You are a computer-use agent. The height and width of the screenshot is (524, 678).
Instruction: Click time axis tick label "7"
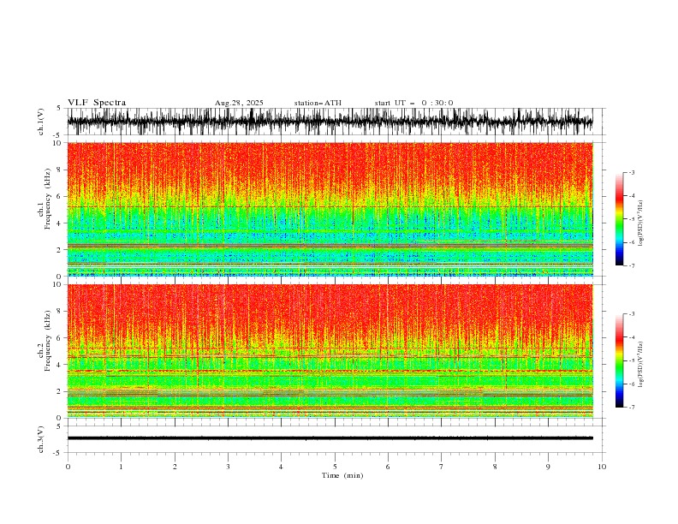[442, 467]
